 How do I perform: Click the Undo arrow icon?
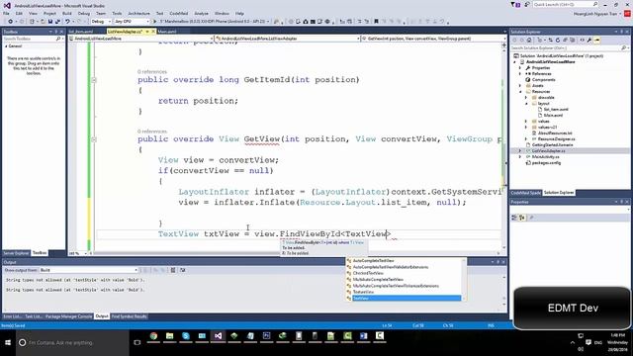67,22
